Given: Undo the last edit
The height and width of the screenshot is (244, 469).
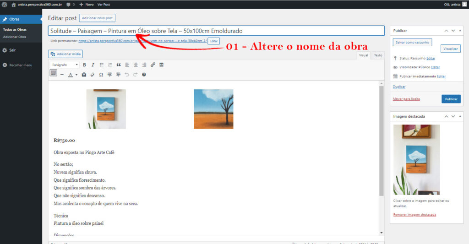Looking at the screenshot, I should pyautogui.click(x=127, y=75).
